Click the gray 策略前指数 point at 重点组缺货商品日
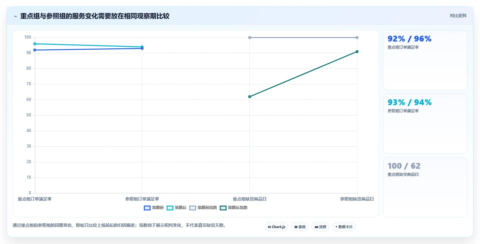Viewport: 480px width, 244px height. 249,38
